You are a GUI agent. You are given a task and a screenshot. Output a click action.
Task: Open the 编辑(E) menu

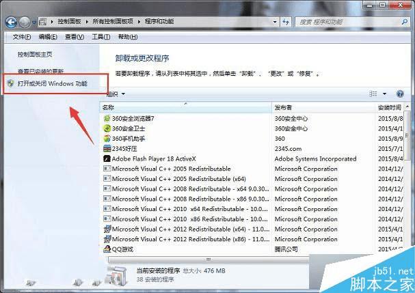tap(48, 37)
